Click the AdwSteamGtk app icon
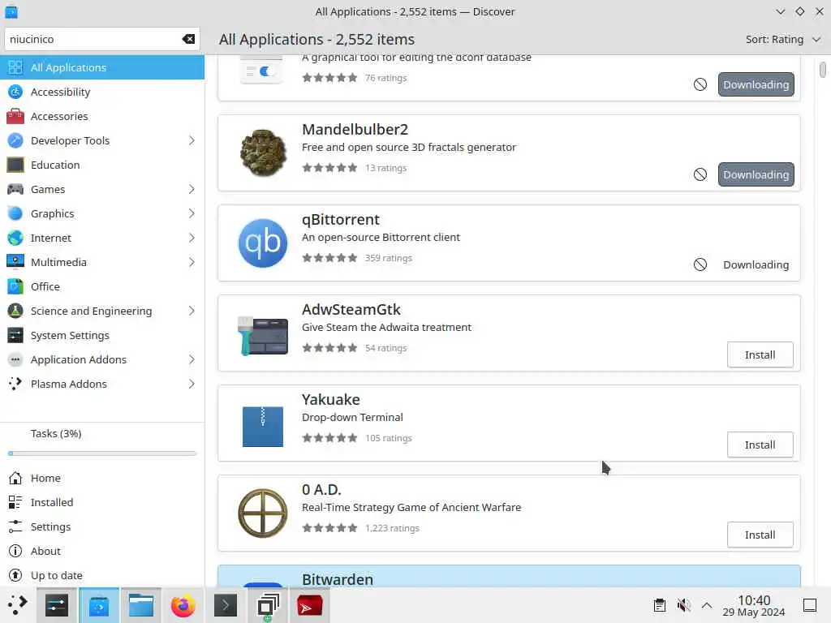 [263, 336]
